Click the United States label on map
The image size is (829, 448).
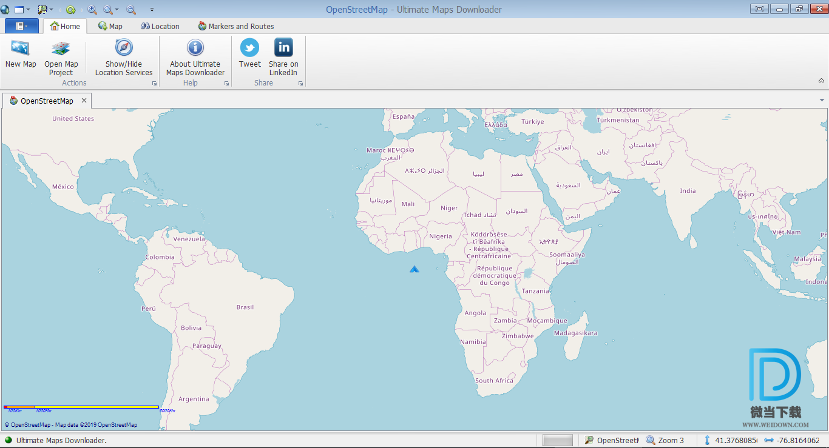73,119
